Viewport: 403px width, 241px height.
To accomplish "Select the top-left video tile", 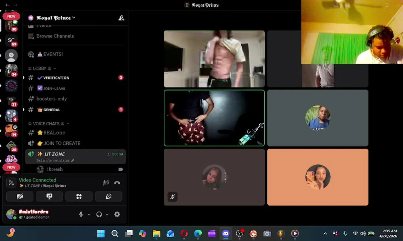I will point(214,59).
